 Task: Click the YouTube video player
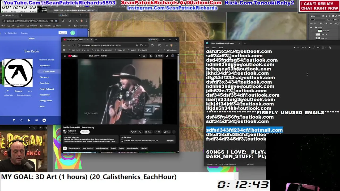coord(120,92)
